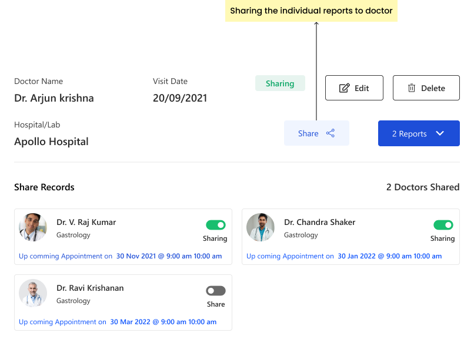Screen dimensions: 474x353
Task: Open the 30 Nov 2021 appointment link
Action: click(169, 256)
